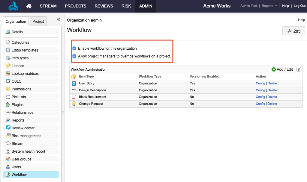Open System health report in the sidebar
The image size is (307, 182).
pyautogui.click(x=31, y=151)
